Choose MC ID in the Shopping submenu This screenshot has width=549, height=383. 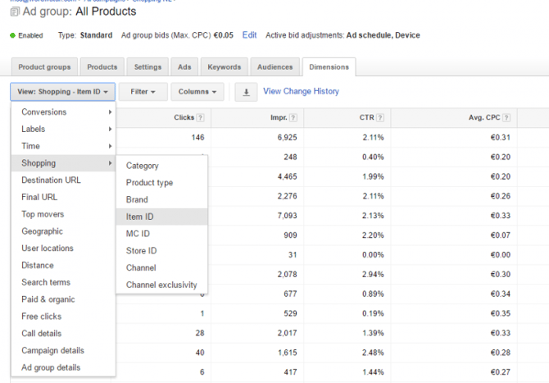pyautogui.click(x=161, y=234)
